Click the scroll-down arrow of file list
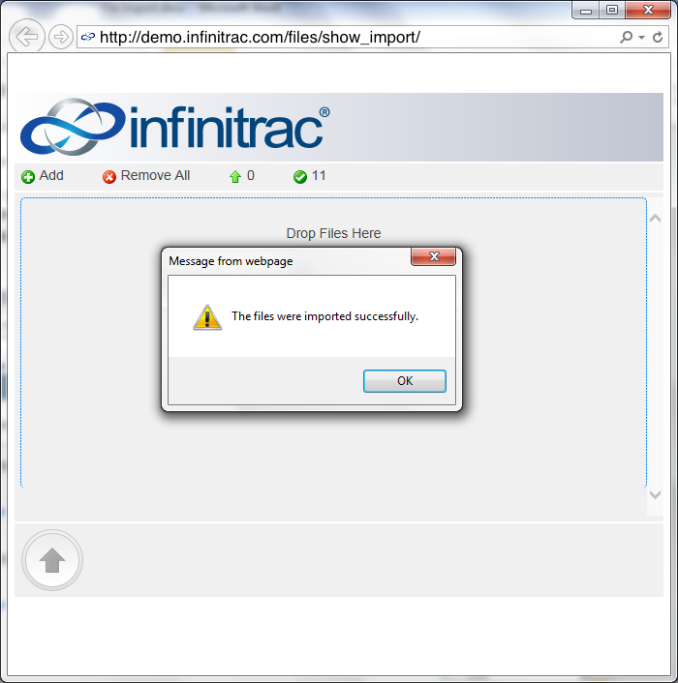 click(x=656, y=494)
